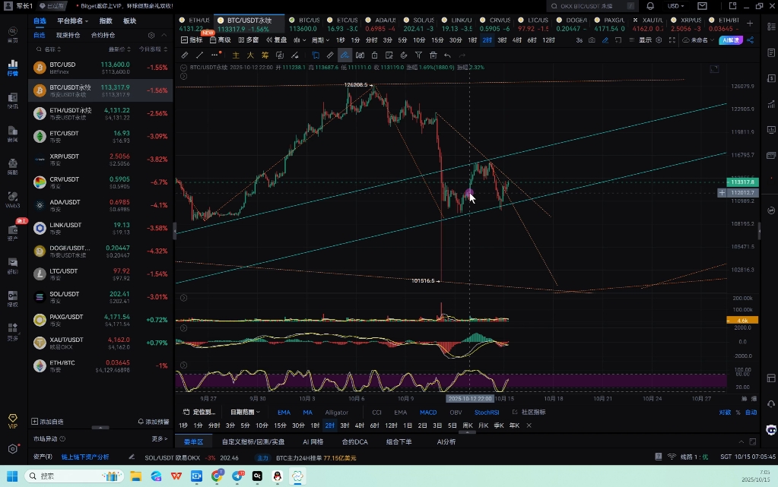Open the watchlist settings gear icon
The height and width of the screenshot is (487, 778).
click(151, 35)
